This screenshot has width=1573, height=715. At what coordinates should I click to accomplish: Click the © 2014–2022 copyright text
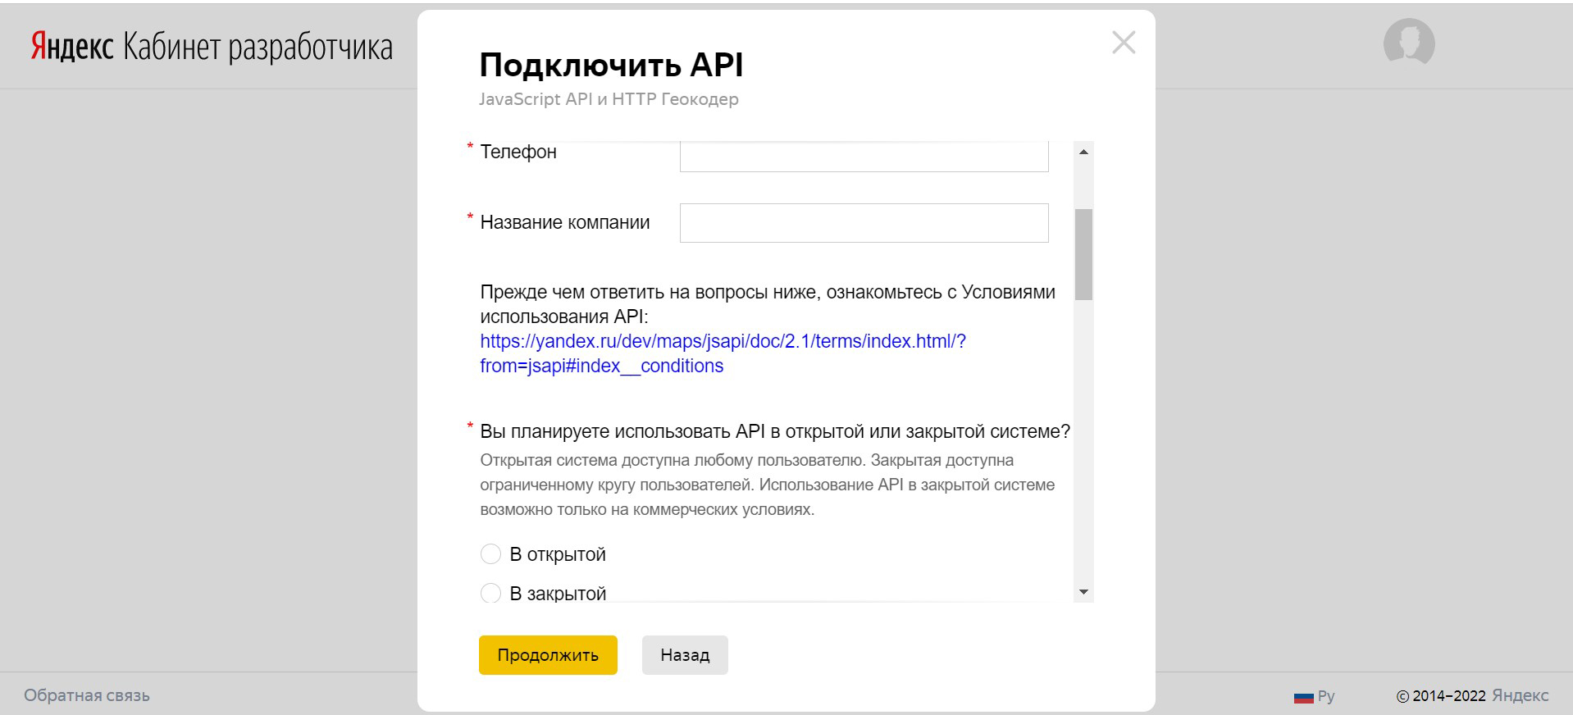(x=1441, y=696)
